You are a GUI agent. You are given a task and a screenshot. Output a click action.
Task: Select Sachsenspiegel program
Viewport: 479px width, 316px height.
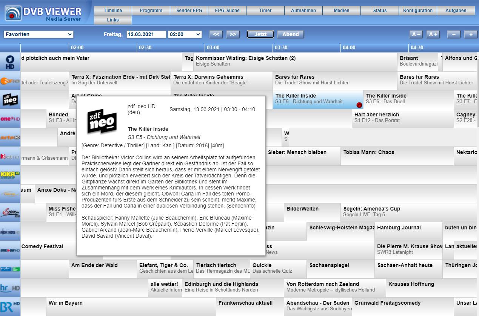click(340, 269)
